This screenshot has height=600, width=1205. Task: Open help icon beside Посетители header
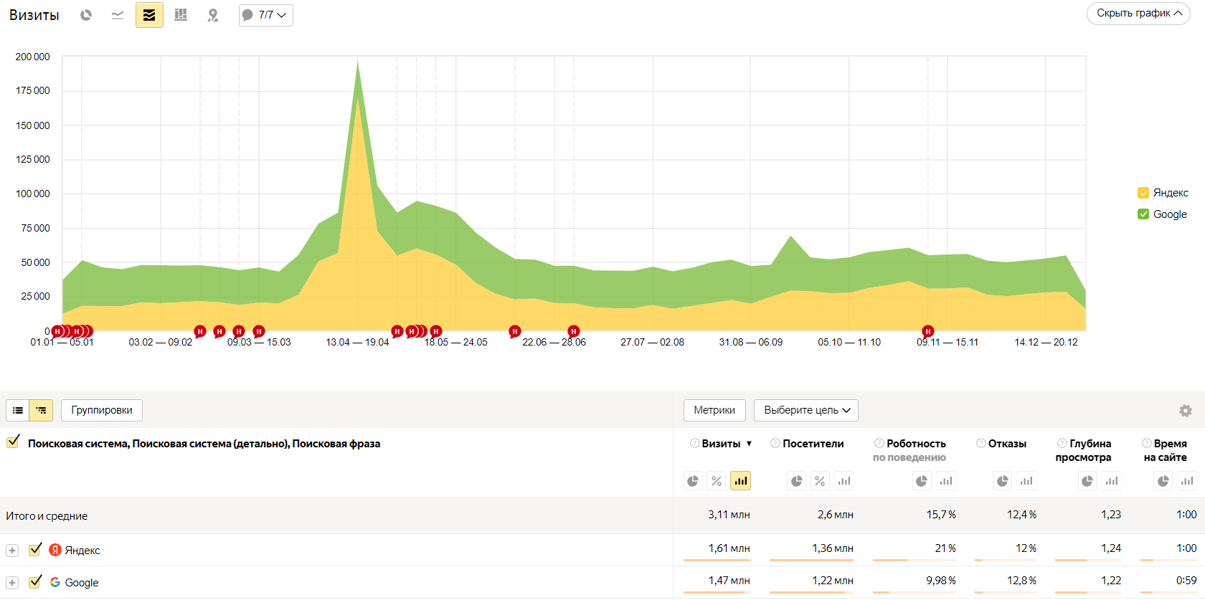point(775,444)
